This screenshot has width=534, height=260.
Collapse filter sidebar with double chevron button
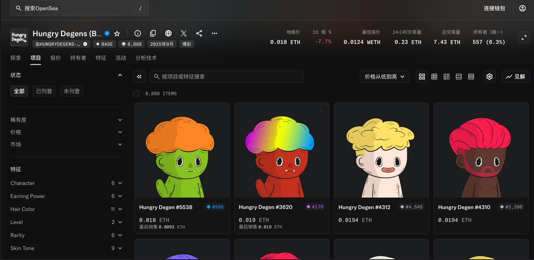139,76
